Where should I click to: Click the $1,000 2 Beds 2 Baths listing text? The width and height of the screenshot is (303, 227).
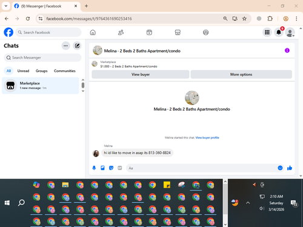128,67
